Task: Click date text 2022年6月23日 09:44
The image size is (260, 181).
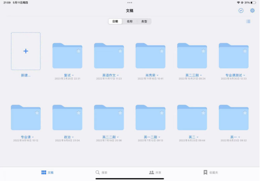Action: (192, 140)
